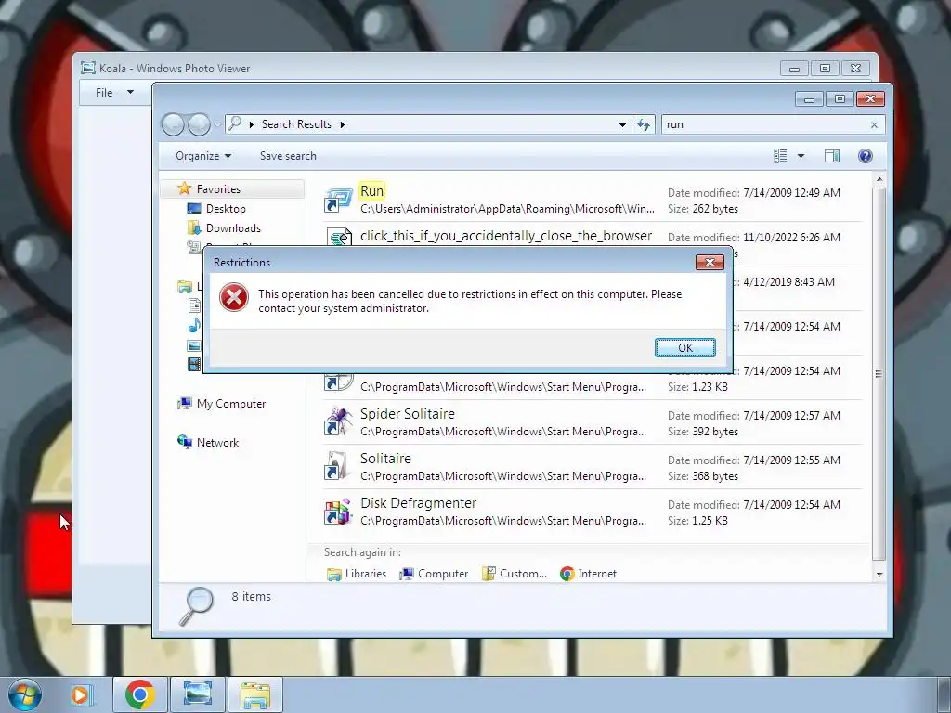Click the Back navigation button

(x=173, y=125)
